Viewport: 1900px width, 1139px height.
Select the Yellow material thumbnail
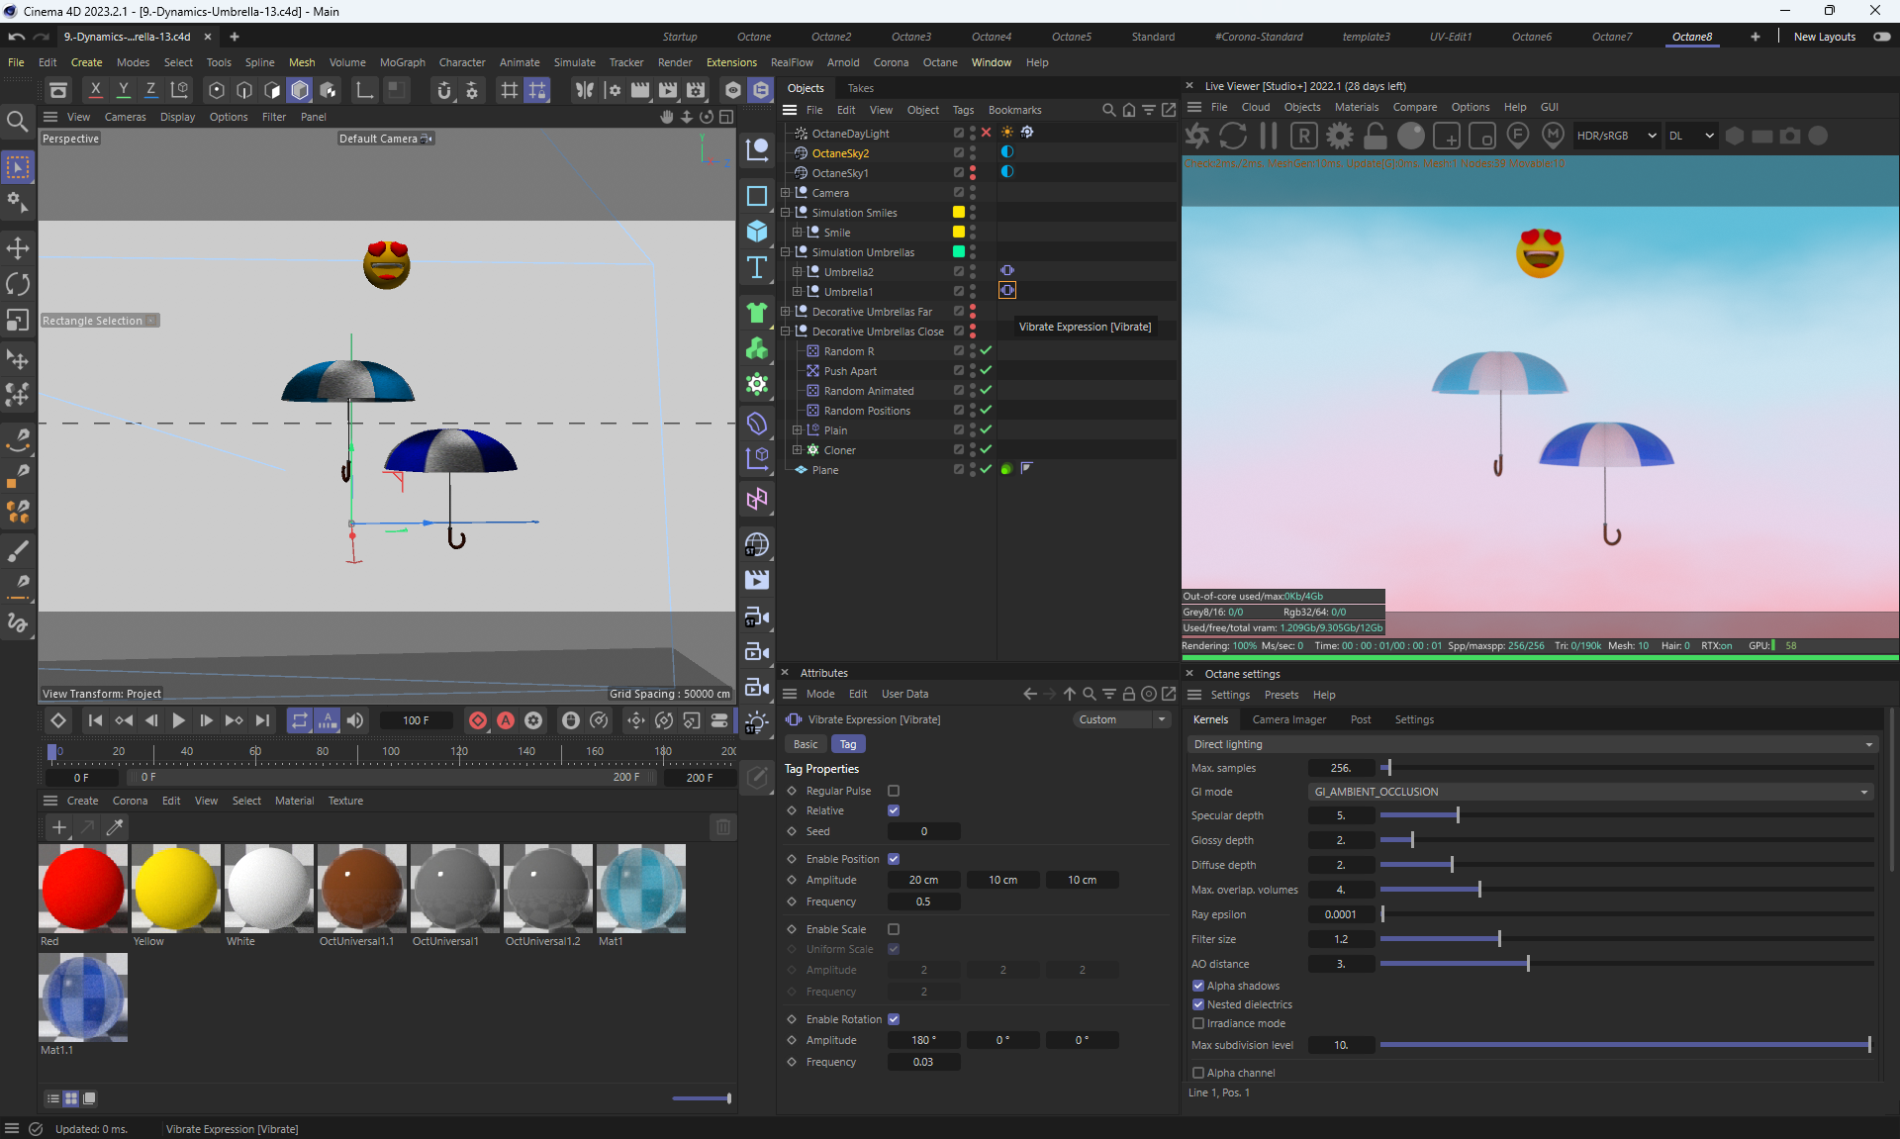176,888
